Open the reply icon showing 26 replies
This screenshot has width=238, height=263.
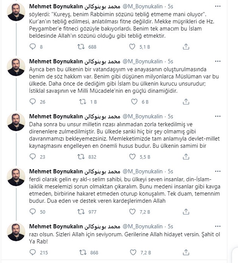33,102
